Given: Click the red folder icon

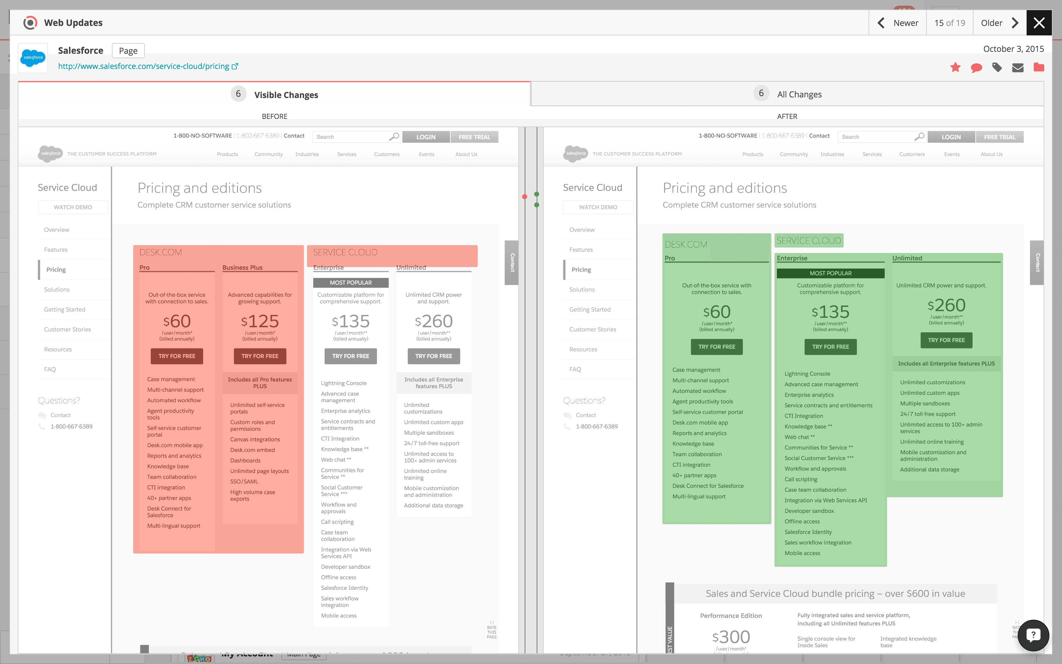Looking at the screenshot, I should 1039,67.
